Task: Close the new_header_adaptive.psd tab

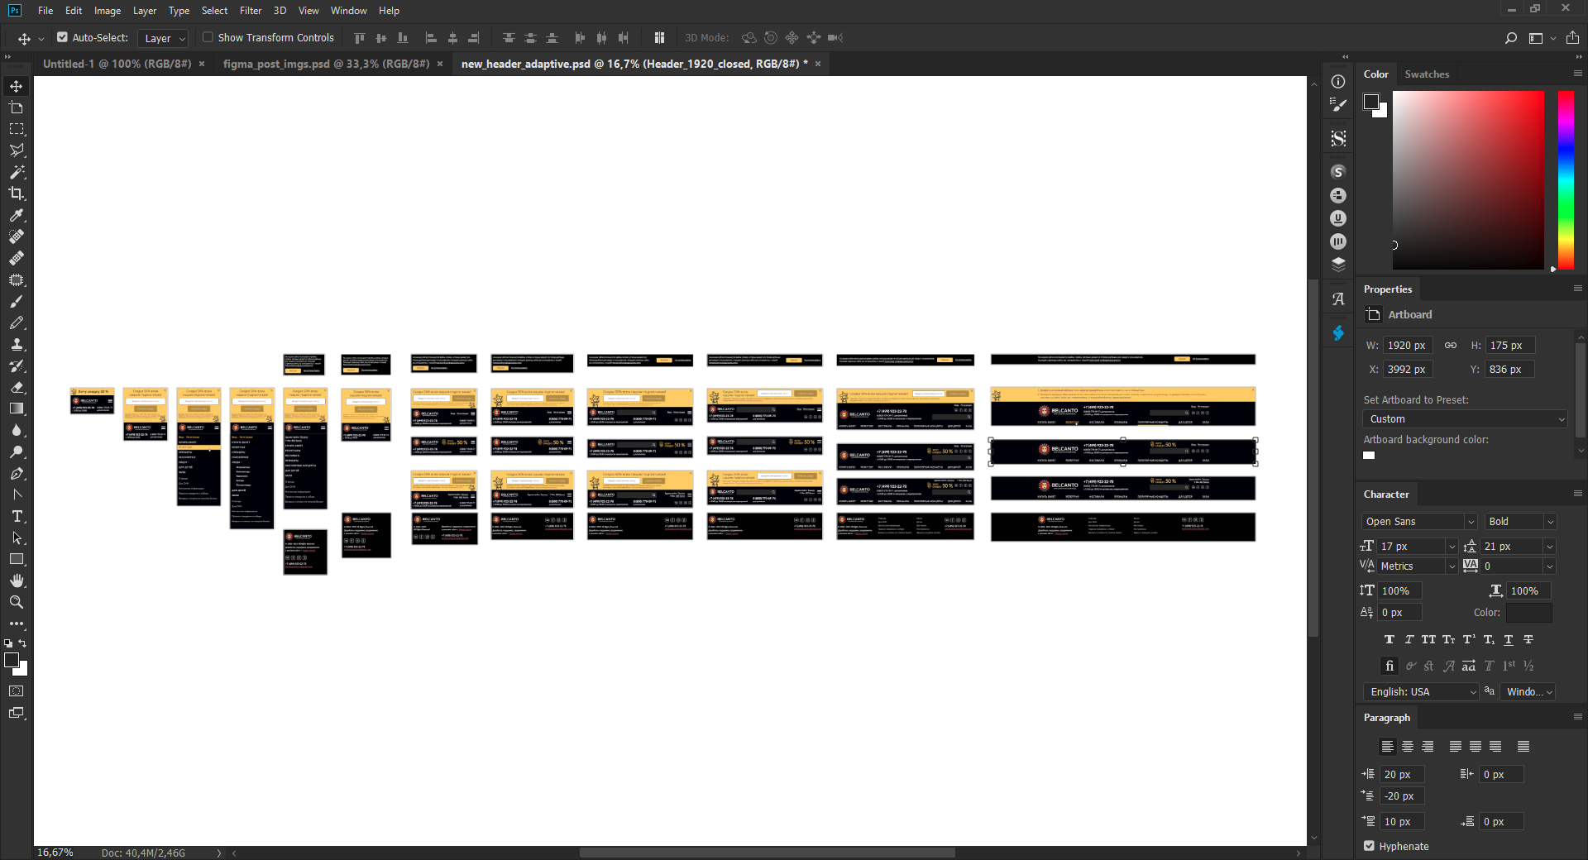Action: pyautogui.click(x=818, y=64)
